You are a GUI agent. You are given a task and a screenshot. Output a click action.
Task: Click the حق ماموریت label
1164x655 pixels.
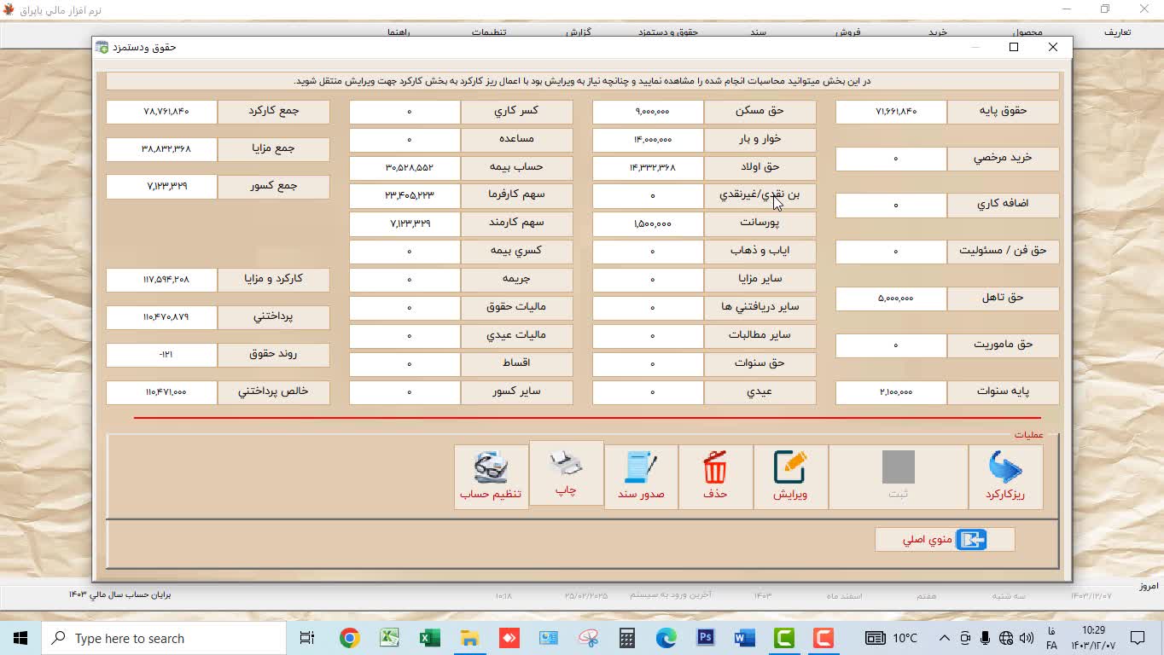(x=1003, y=345)
